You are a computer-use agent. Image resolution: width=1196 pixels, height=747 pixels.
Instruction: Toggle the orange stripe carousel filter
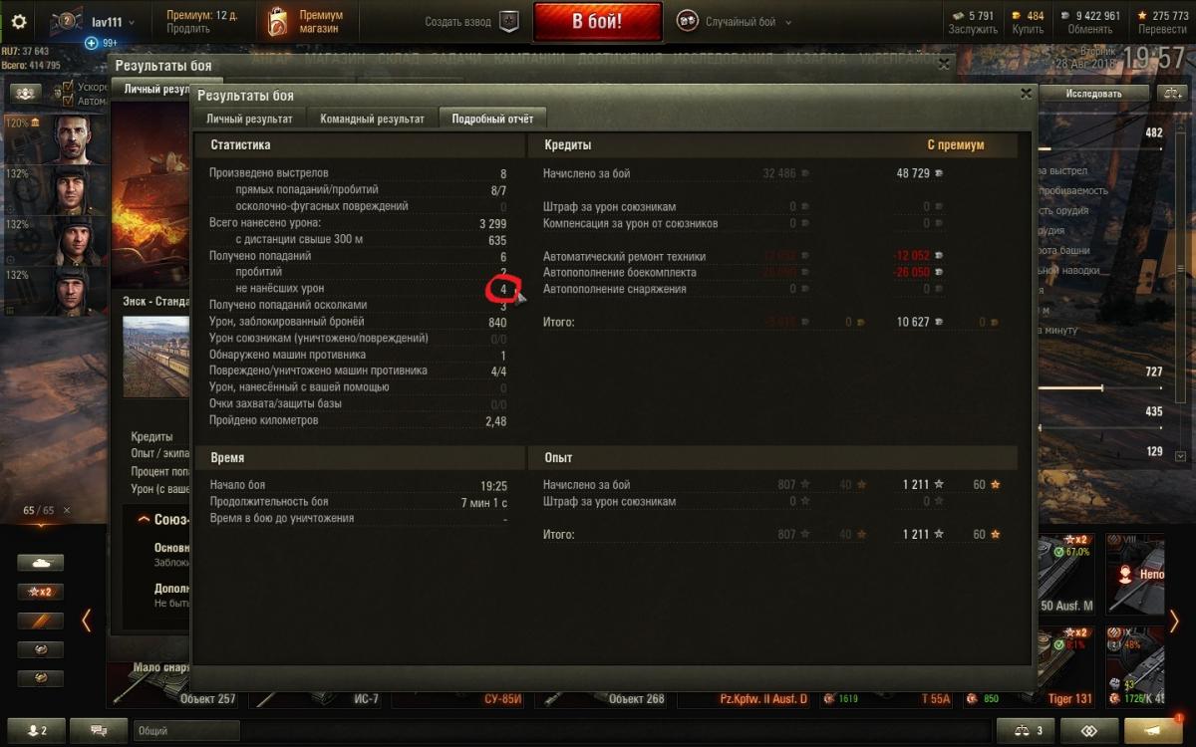point(40,621)
